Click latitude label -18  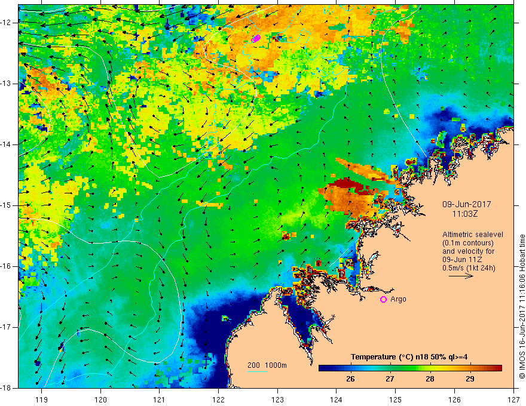(6, 388)
